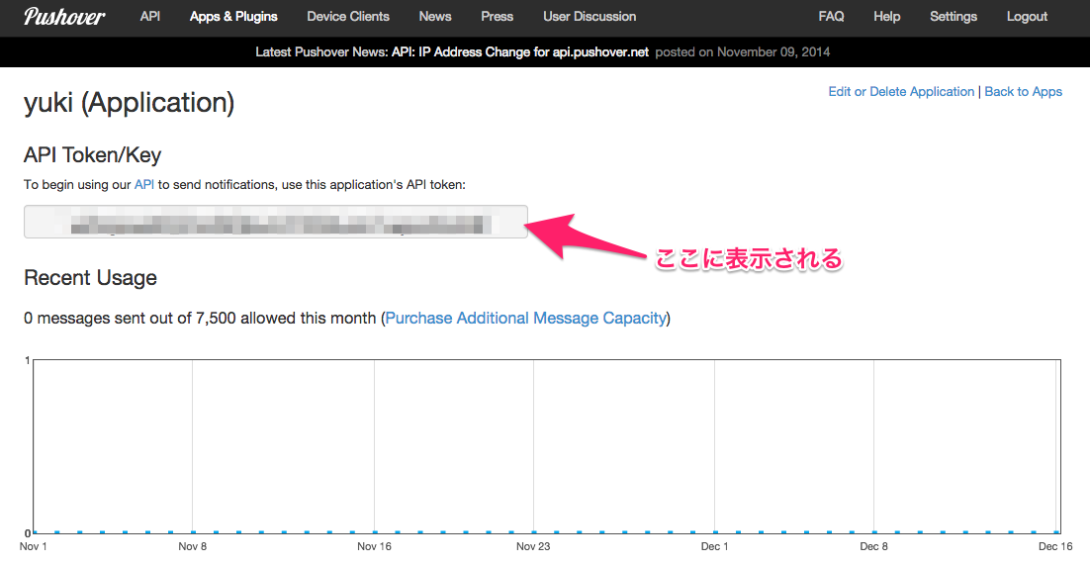Open the FAQ page
Viewport: 1090px width, 565px height.
(831, 16)
